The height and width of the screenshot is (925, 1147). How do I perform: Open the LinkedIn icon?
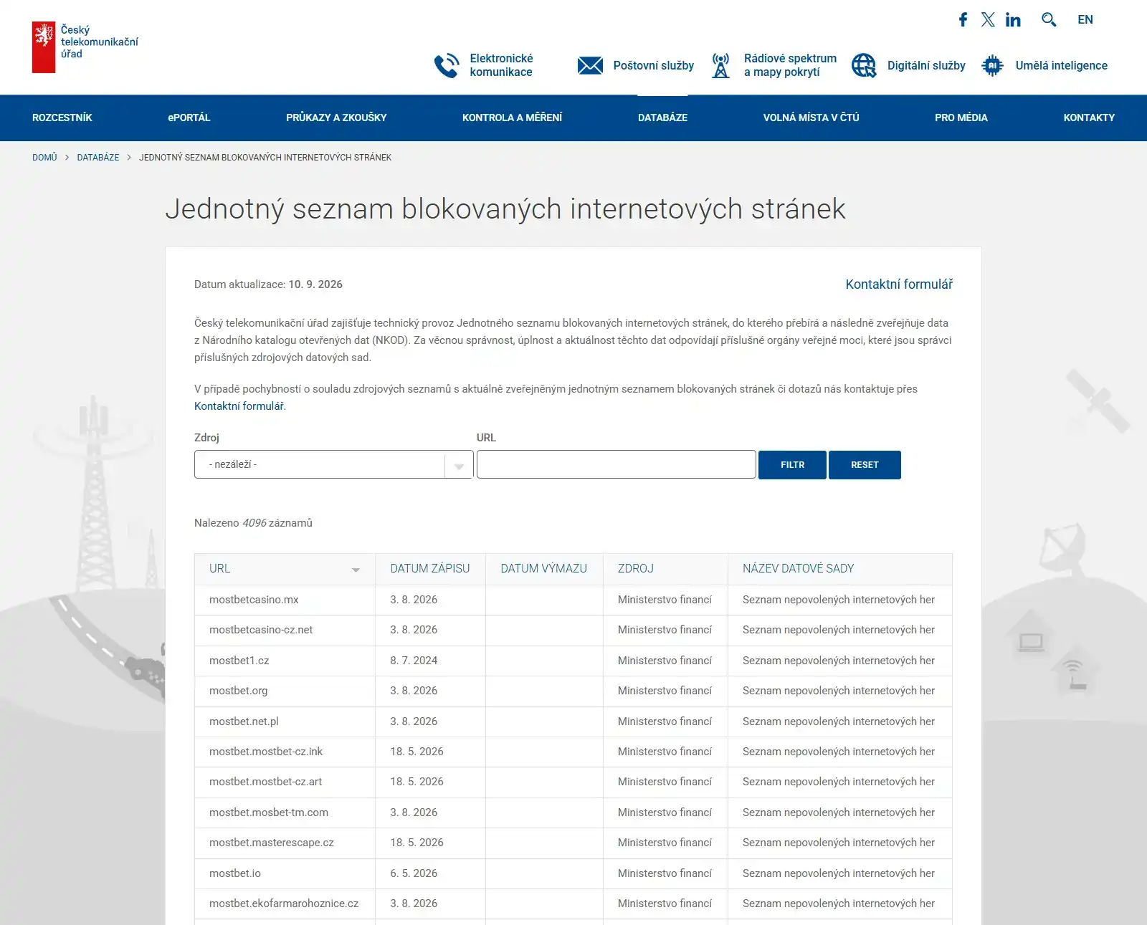coord(1013,19)
